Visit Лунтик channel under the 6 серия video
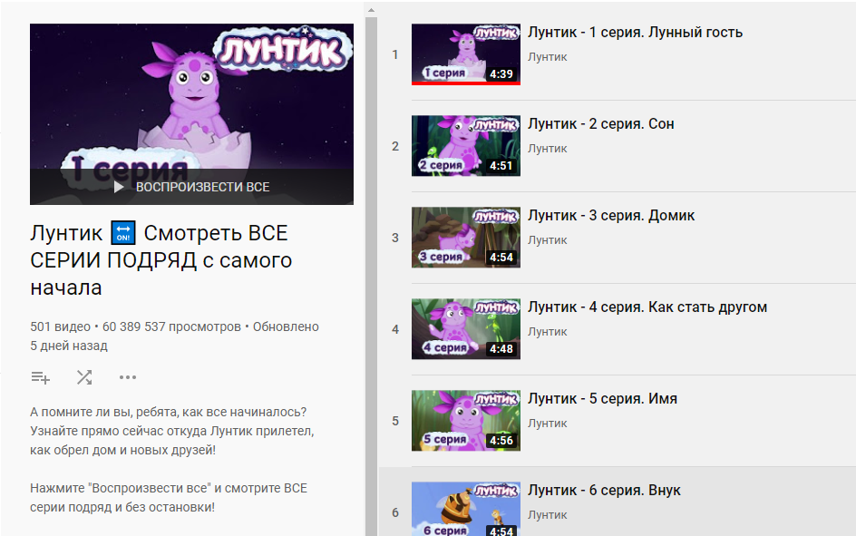The width and height of the screenshot is (856, 536). pyautogui.click(x=547, y=515)
